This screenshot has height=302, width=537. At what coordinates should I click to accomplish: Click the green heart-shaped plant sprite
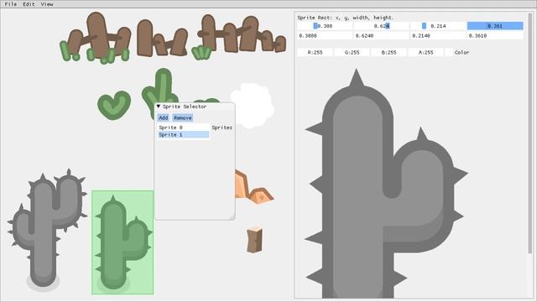pos(114,105)
